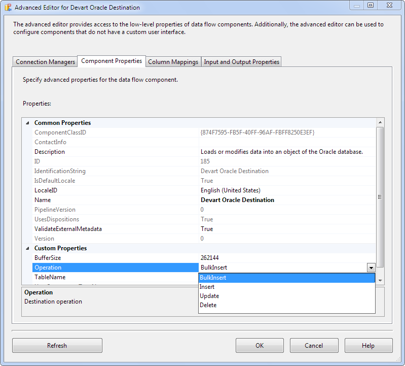405x366 pixels.
Task: Maximize the Advanced Editor window
Action: (x=371, y=6)
